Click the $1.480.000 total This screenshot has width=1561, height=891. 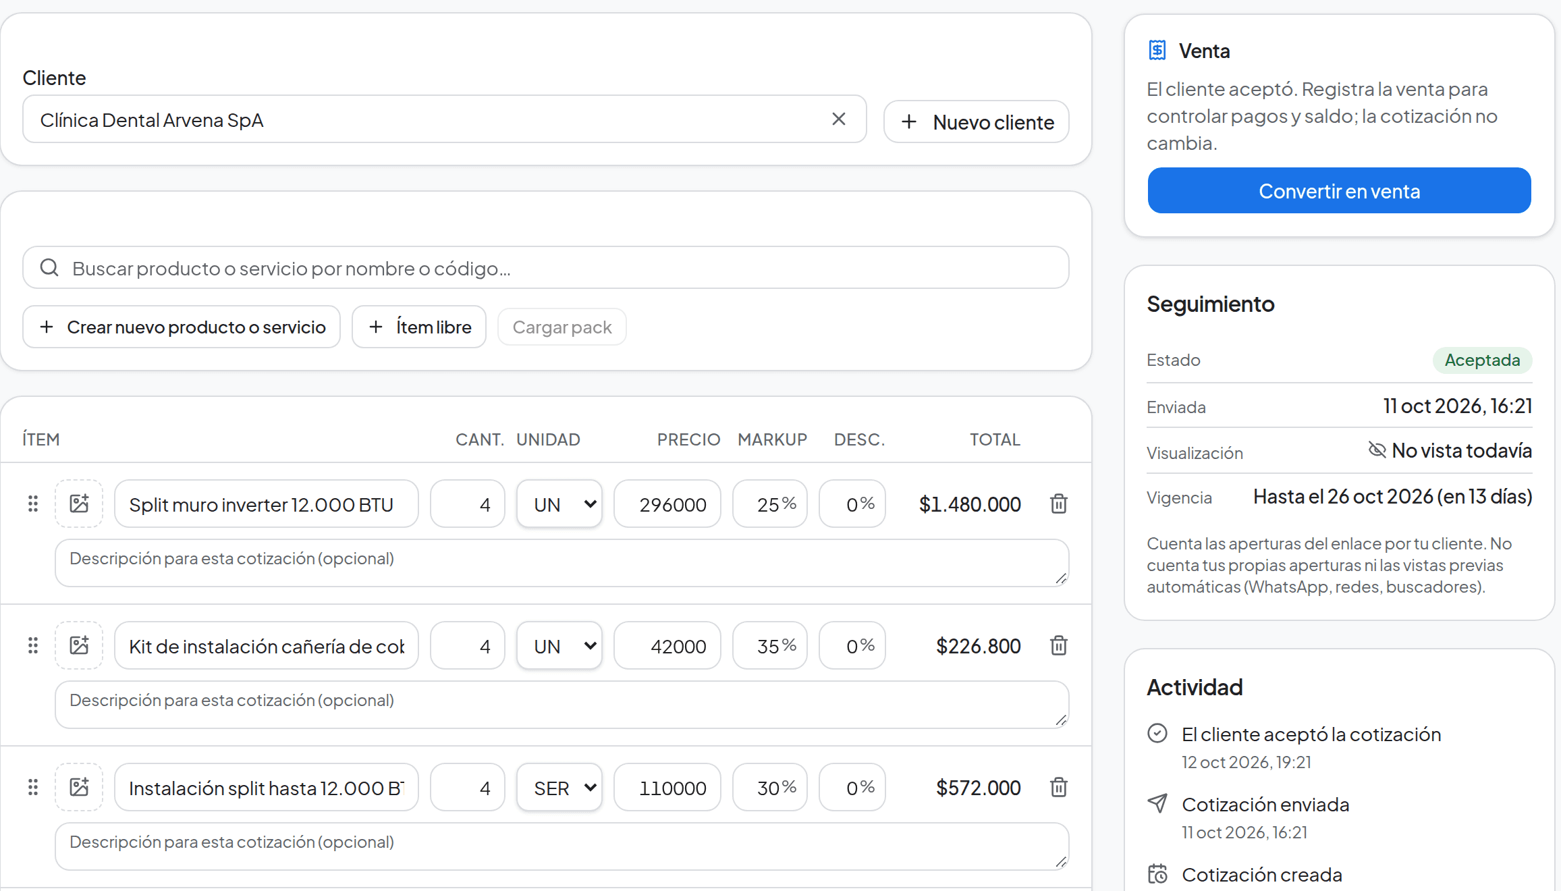click(x=970, y=504)
